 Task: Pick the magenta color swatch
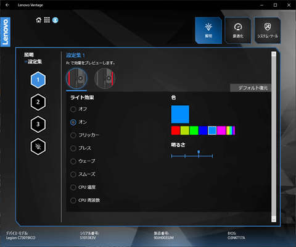click(221, 130)
